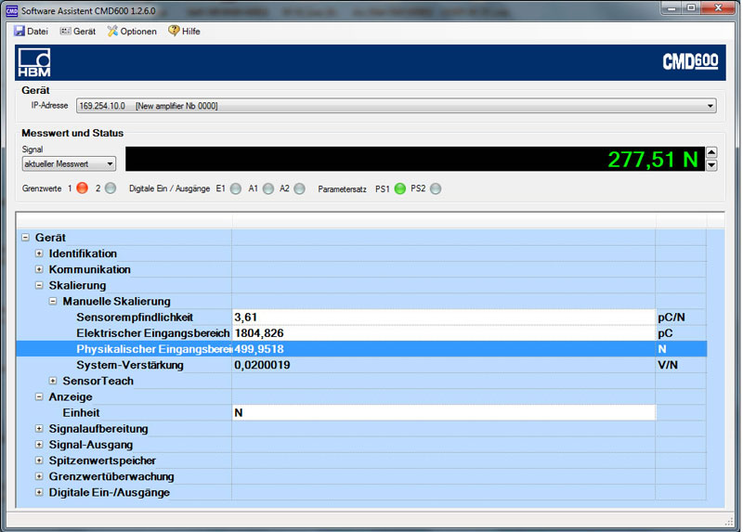Expand the SensorTeach tree node

point(53,381)
